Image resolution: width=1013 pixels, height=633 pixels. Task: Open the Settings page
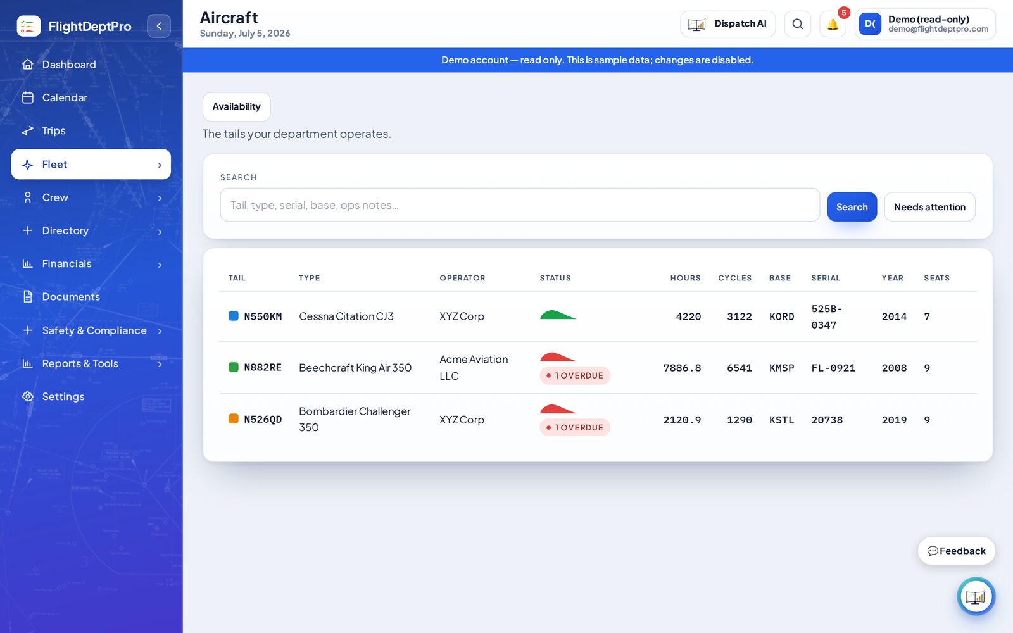coord(91,396)
